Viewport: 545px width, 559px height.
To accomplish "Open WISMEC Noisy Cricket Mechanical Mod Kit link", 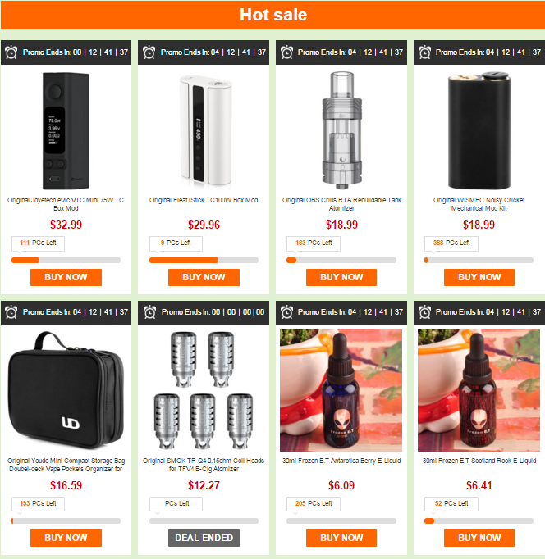I will click(x=479, y=204).
